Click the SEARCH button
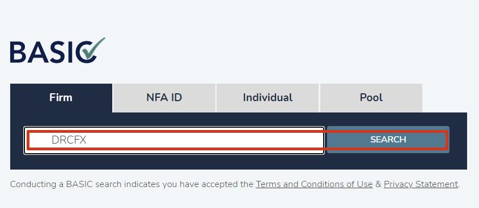 point(388,140)
